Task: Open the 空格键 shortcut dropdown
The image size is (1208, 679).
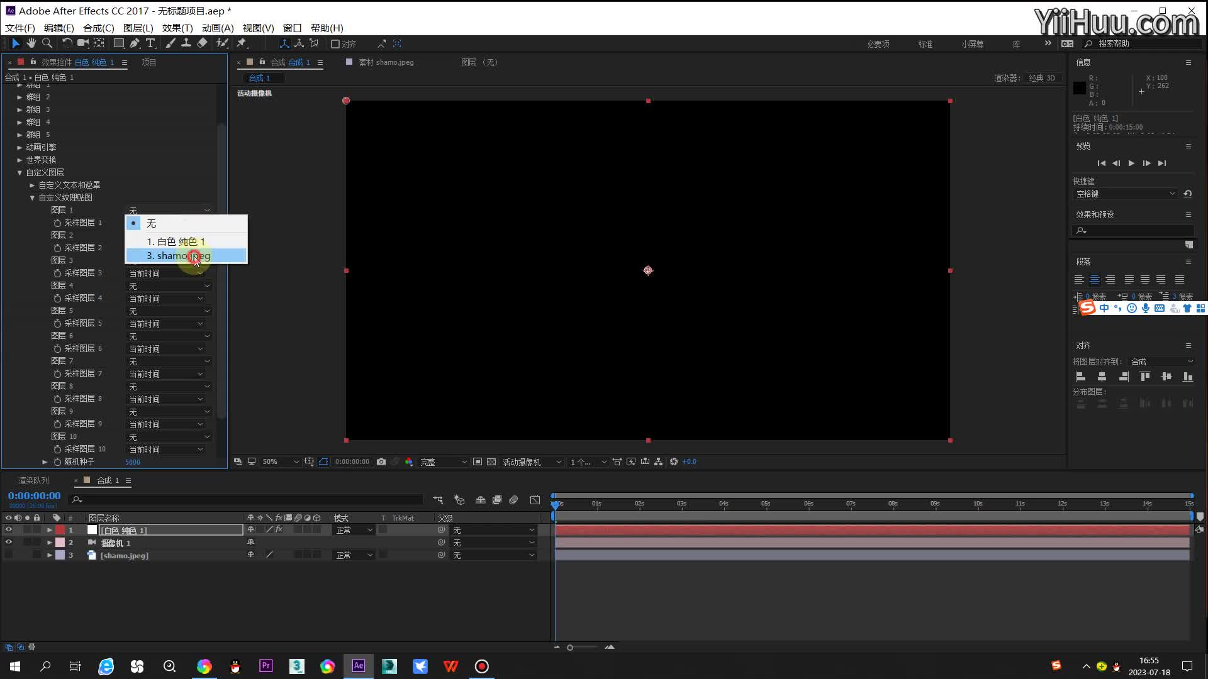Action: point(1125,194)
